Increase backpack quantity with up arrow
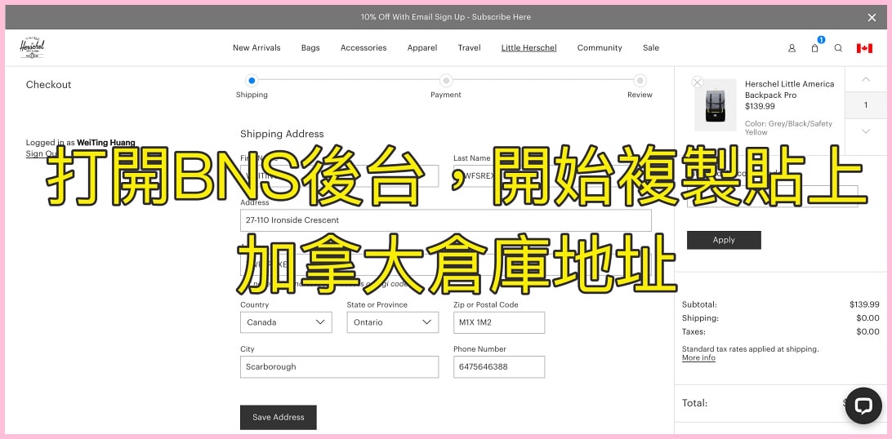The width and height of the screenshot is (892, 439). [x=866, y=79]
